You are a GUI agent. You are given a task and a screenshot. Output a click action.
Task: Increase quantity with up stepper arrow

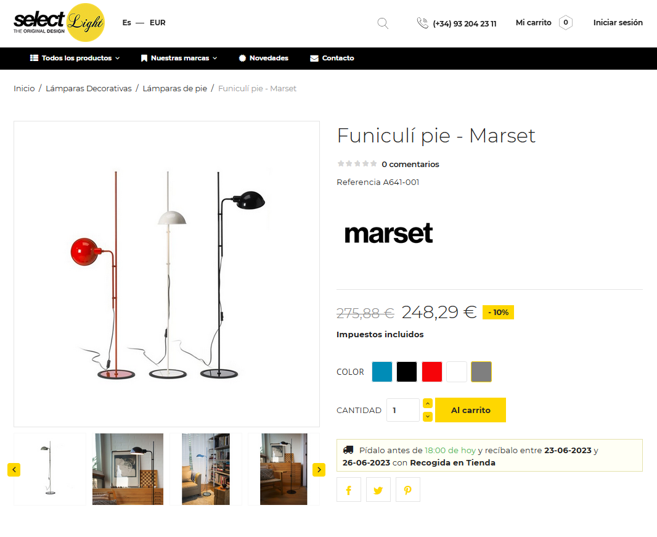pos(428,403)
